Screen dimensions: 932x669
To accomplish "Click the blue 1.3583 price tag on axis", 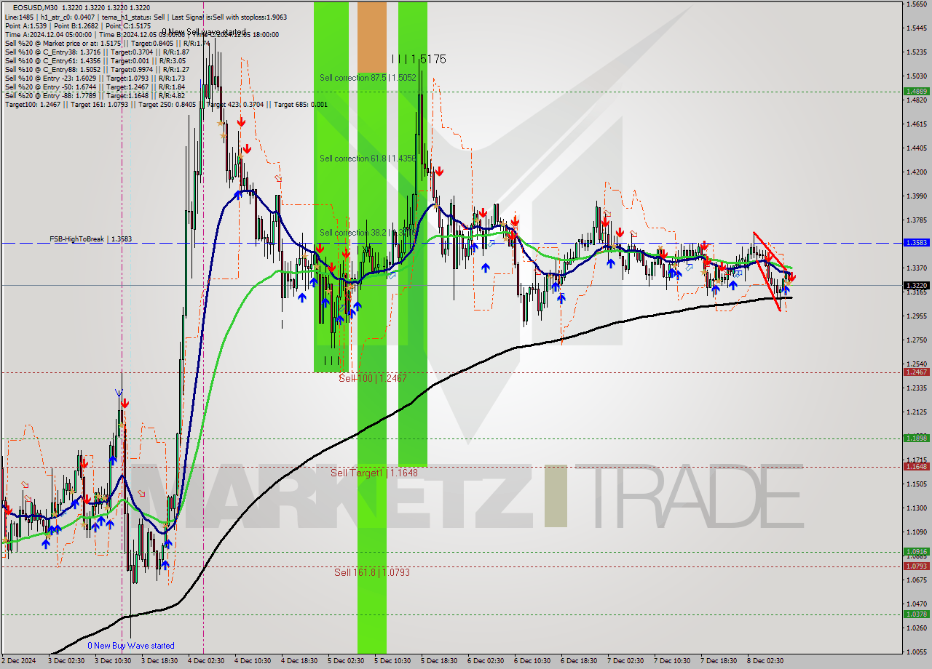I will pos(916,243).
